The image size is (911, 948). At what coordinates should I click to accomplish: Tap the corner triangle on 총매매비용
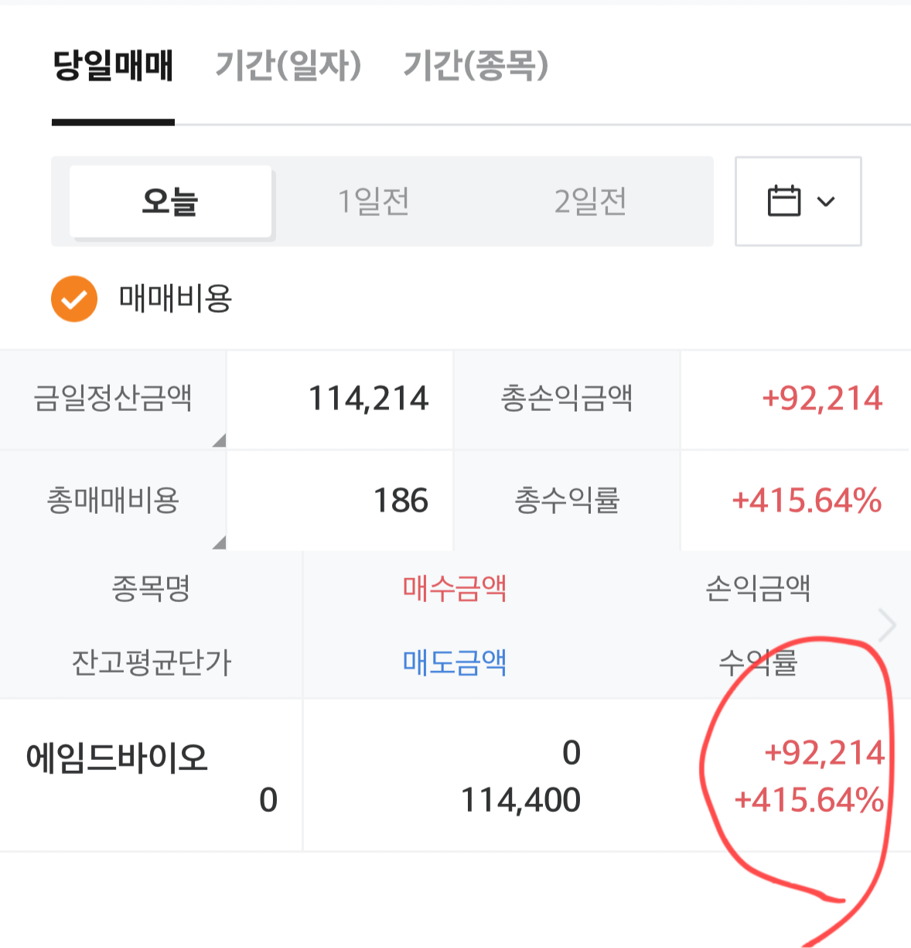tap(219, 542)
